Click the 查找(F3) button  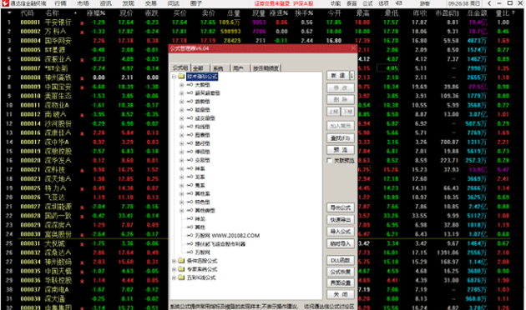pyautogui.click(x=341, y=138)
